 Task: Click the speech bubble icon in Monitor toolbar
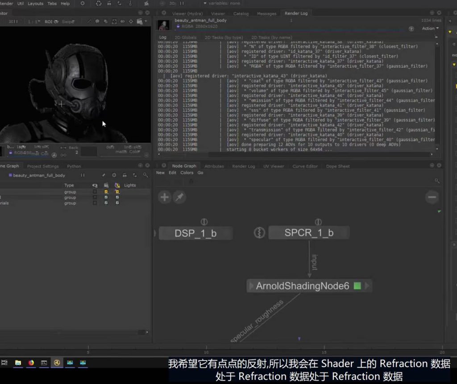[x=97, y=21]
